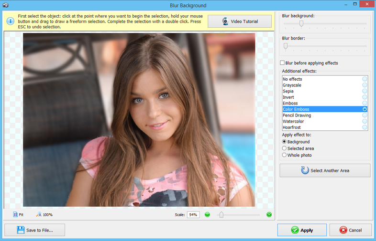Click the Blur background slider handle

click(x=301, y=23)
